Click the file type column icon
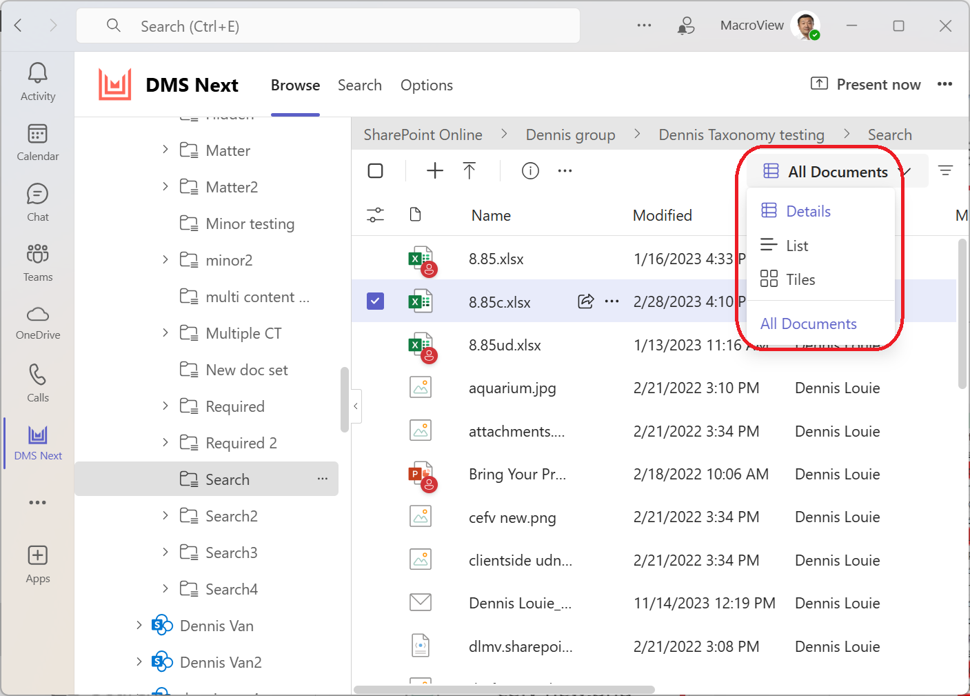Image resolution: width=970 pixels, height=696 pixels. [x=415, y=215]
